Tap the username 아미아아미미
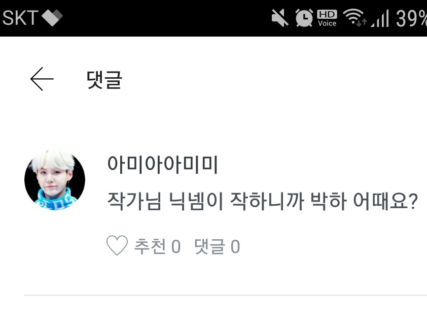The image size is (427, 321). click(162, 165)
